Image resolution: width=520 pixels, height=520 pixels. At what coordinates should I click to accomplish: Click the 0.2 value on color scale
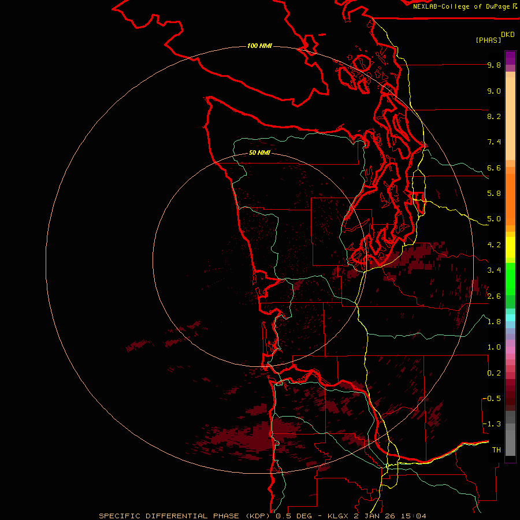494,373
